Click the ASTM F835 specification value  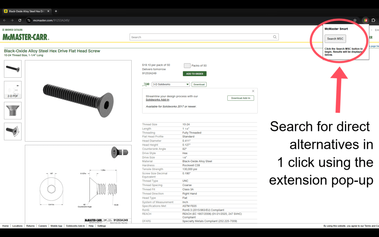[189, 206]
